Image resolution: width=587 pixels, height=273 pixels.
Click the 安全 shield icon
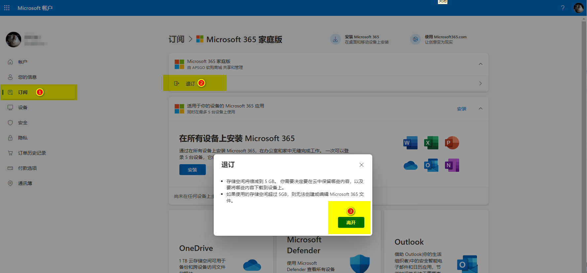click(x=10, y=122)
